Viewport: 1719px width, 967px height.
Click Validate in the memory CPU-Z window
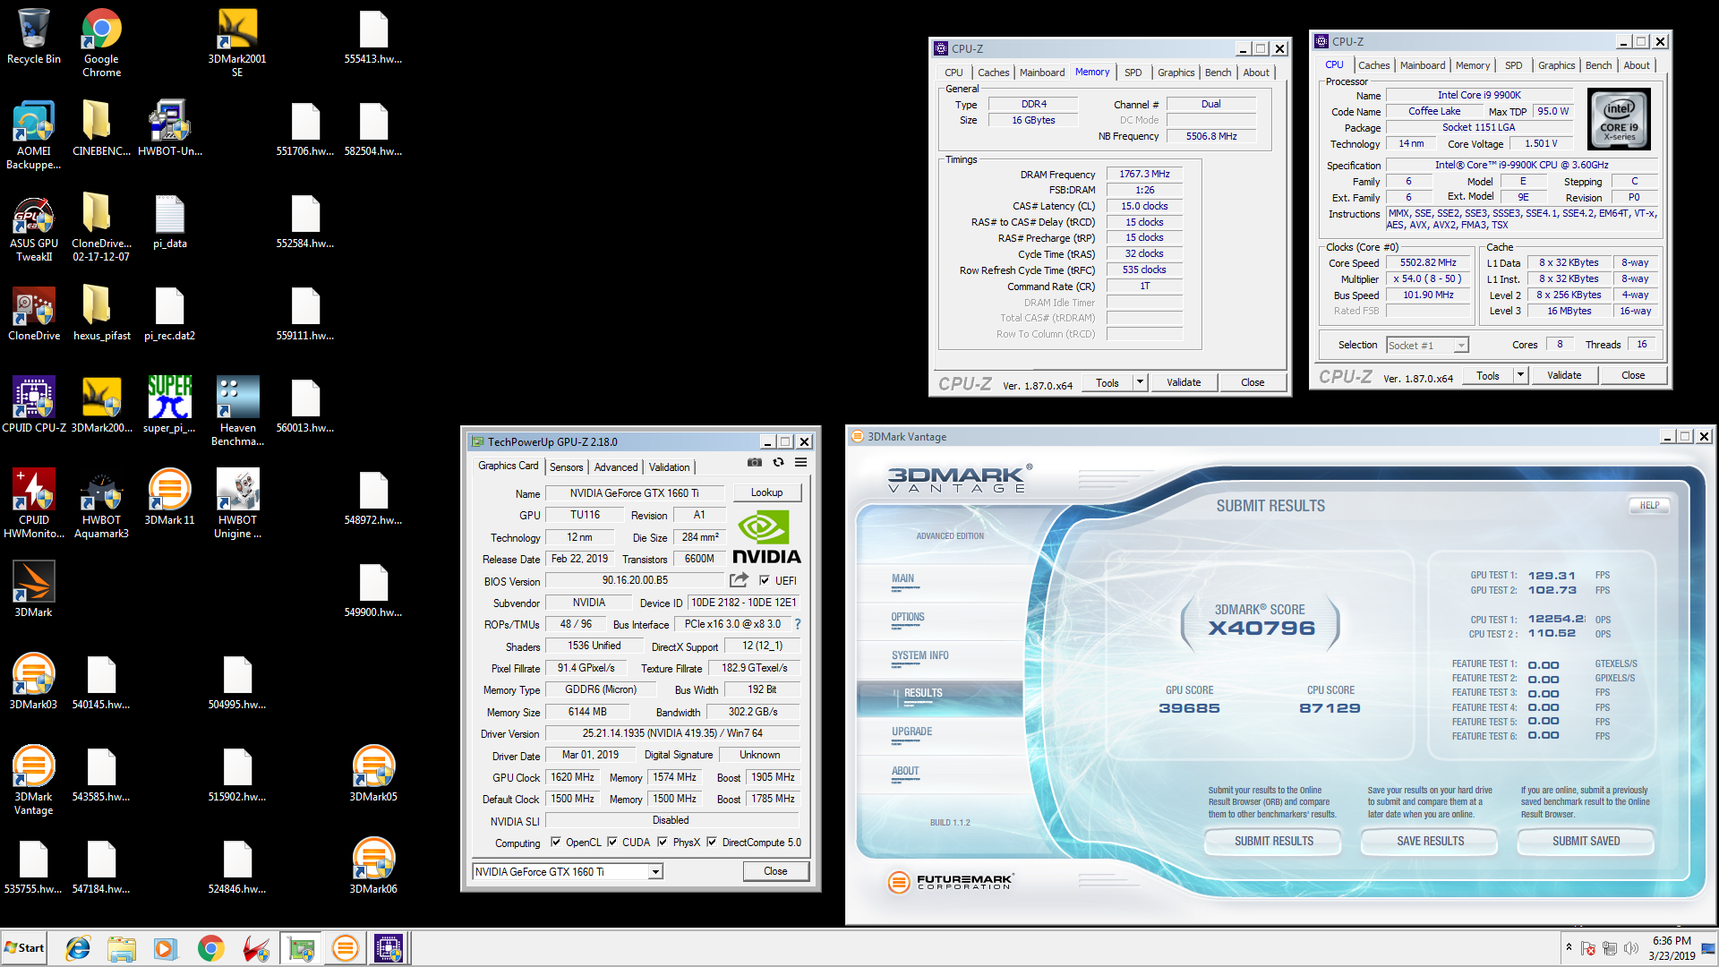click(x=1183, y=382)
